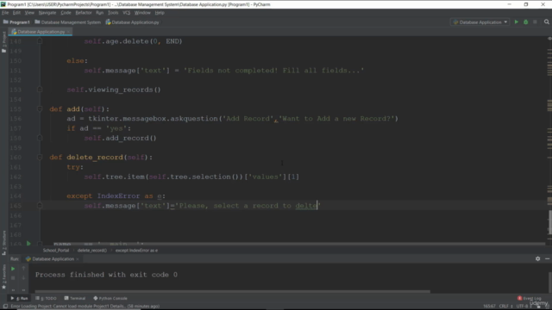Viewport: 552px width, 310px height.
Task: Click the up arrow in Run panel
Action: point(23,269)
